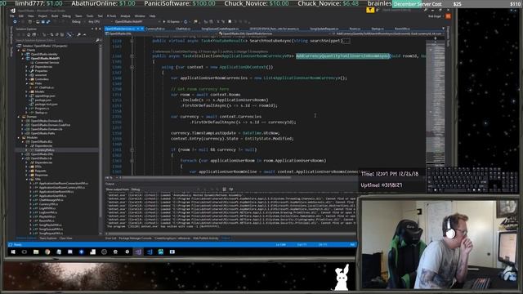523x294 pixels.
Task: Select ChatHub.cs in Solution Explorer
Action: tap(47, 87)
